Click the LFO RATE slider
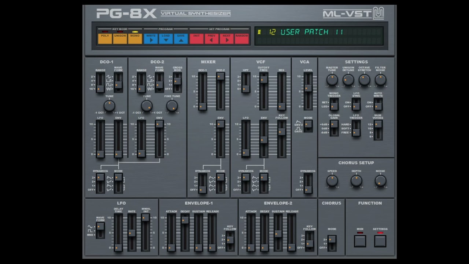The image size is (469, 264). [132, 233]
